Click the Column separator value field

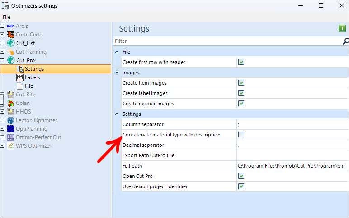(x=292, y=124)
